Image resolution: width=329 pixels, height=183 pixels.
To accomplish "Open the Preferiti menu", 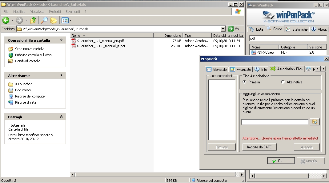I will (x=55, y=12).
